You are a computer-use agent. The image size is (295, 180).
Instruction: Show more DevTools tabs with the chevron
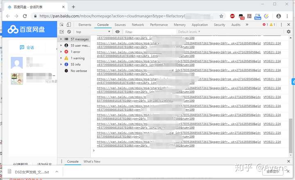point(247,25)
